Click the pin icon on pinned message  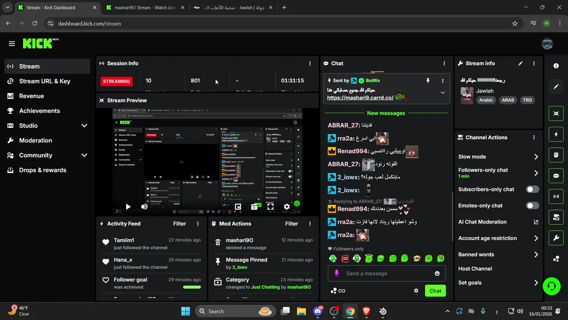[428, 81]
